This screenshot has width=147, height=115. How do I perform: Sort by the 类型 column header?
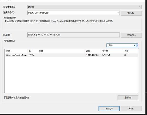point(93,51)
